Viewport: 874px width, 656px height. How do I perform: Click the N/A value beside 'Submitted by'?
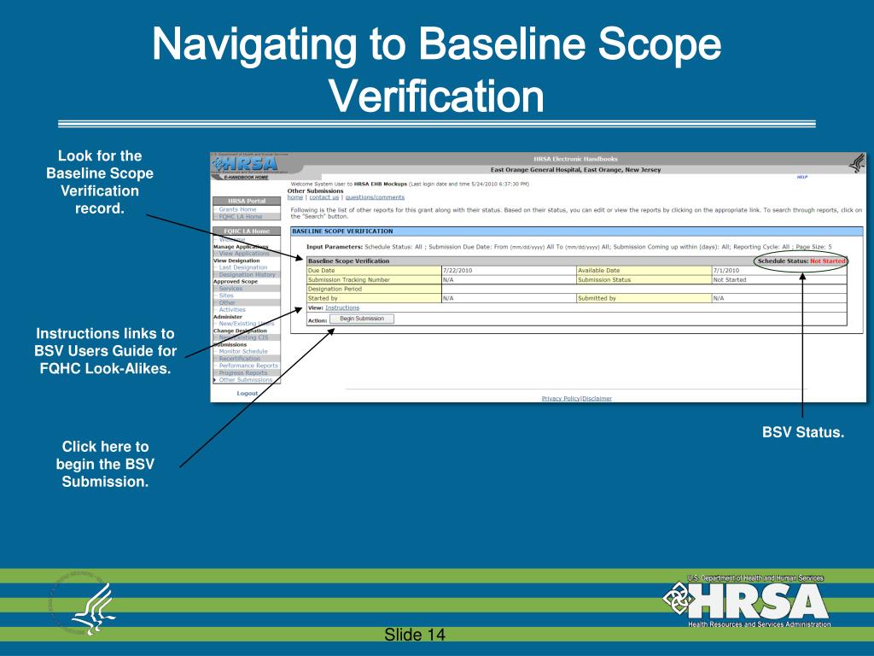click(x=719, y=298)
